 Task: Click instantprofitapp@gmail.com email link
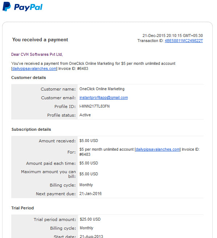(x=103, y=97)
